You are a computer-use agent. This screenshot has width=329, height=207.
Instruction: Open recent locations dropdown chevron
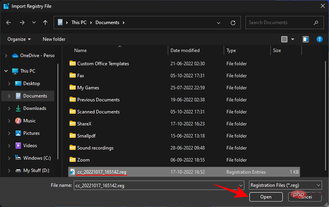34,23
